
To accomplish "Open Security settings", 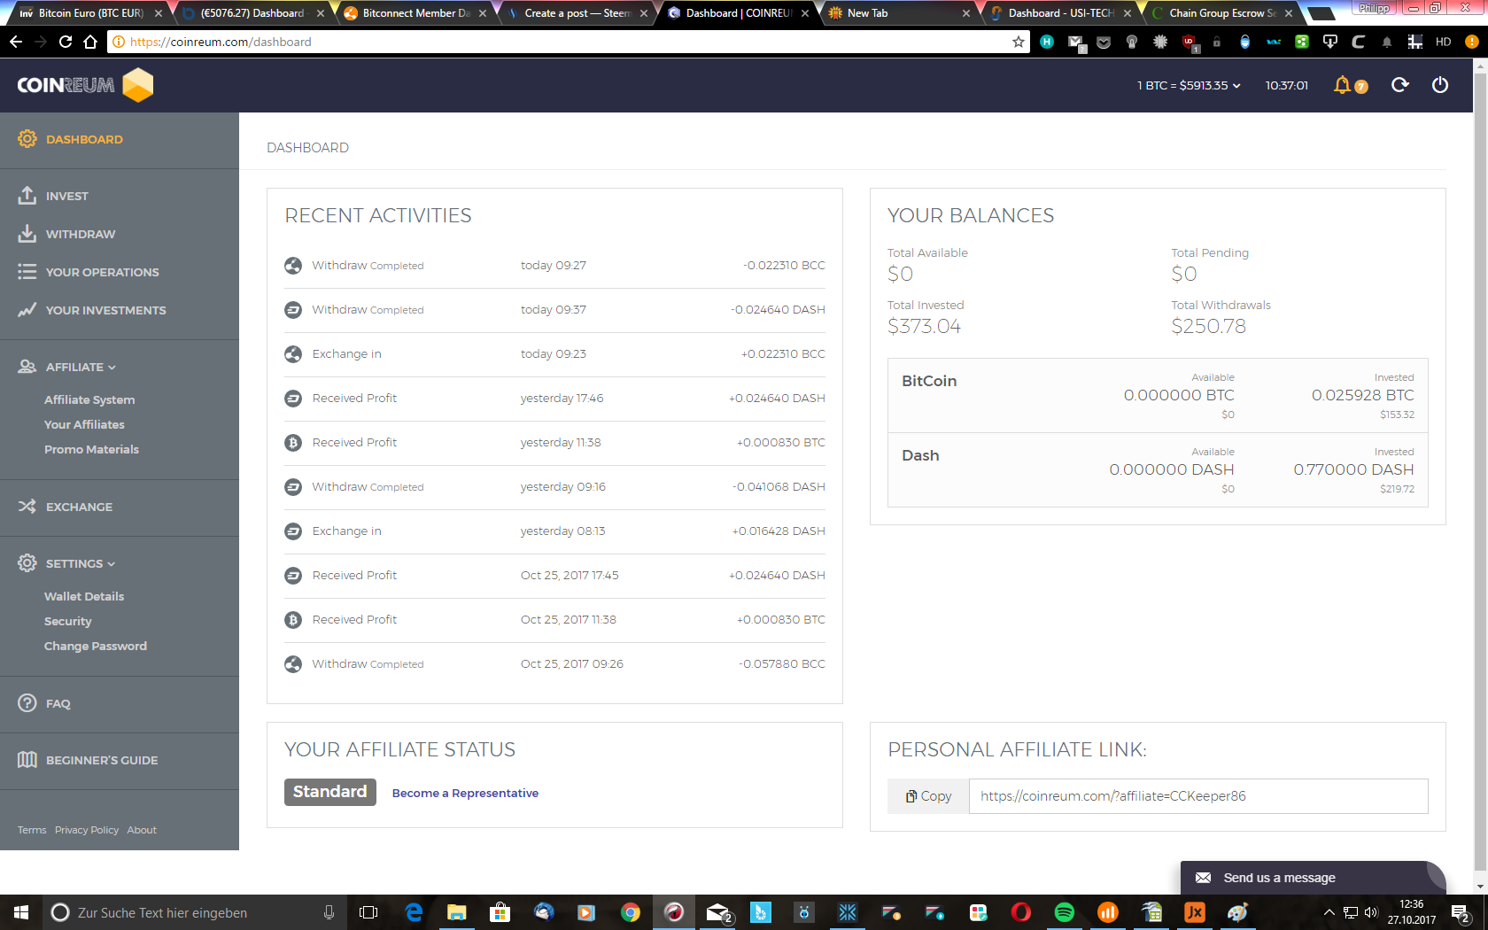I will coord(67,621).
